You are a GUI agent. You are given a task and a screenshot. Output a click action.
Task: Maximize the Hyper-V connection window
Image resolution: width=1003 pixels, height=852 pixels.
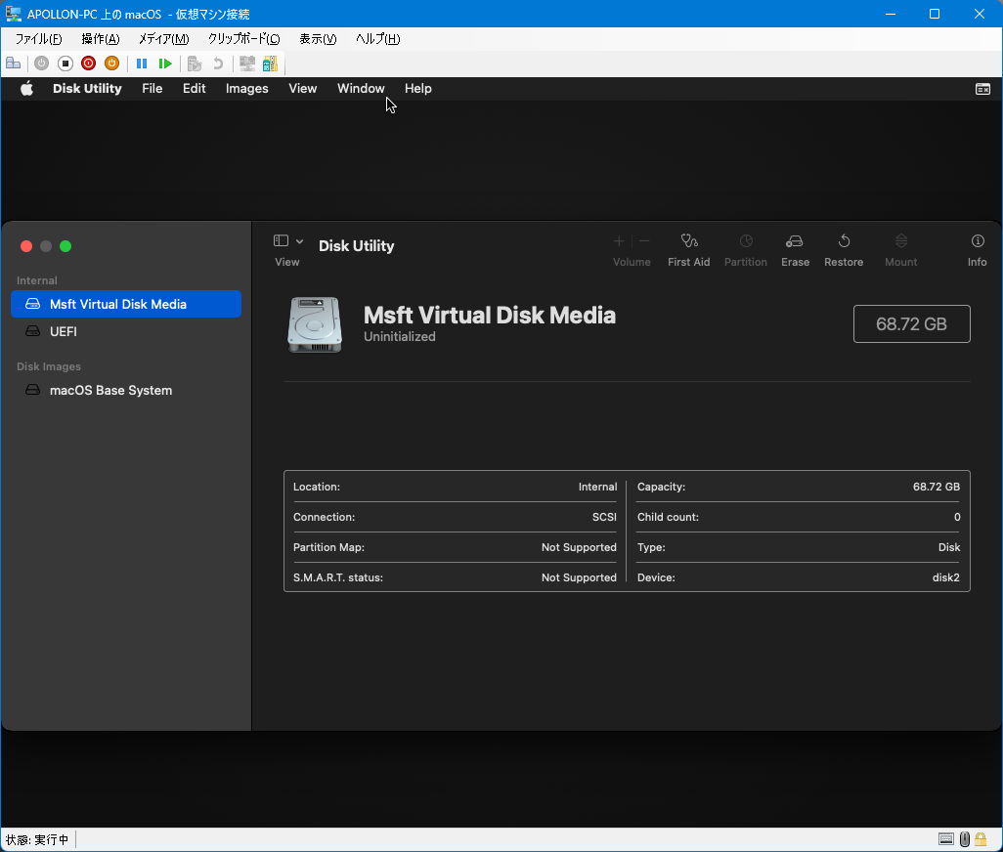[x=934, y=14]
